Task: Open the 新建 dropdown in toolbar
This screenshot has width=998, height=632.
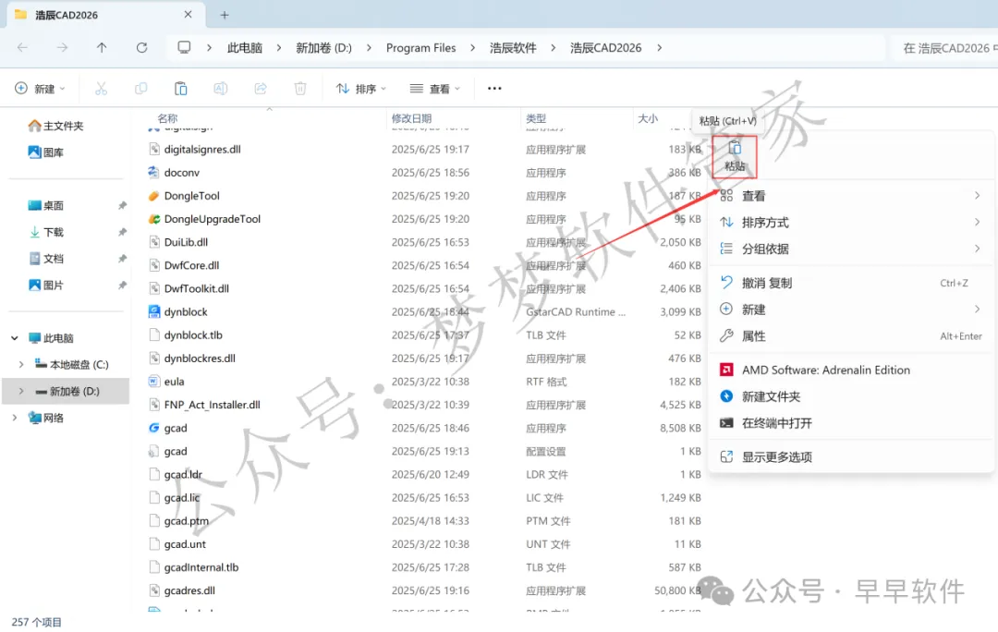Action: tap(40, 89)
